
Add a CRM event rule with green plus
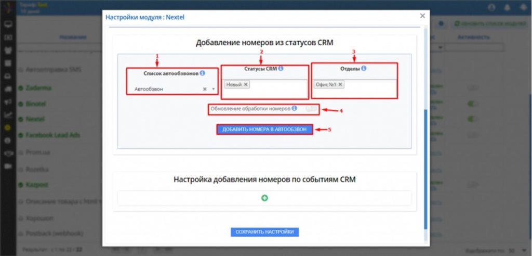(x=264, y=198)
